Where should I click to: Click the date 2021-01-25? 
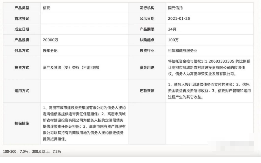[179, 19]
